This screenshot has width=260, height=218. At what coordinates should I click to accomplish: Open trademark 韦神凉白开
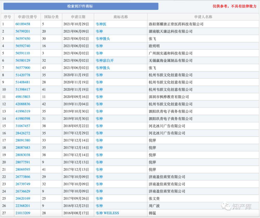click(x=105, y=61)
